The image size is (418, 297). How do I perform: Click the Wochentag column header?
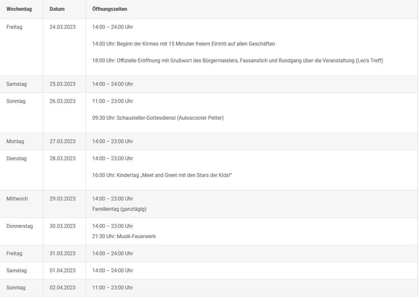(19, 9)
